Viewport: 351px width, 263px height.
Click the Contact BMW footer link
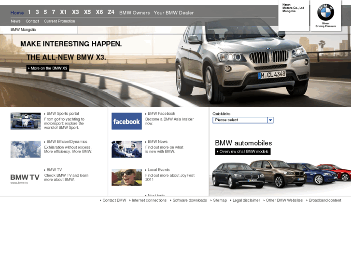coord(114,200)
